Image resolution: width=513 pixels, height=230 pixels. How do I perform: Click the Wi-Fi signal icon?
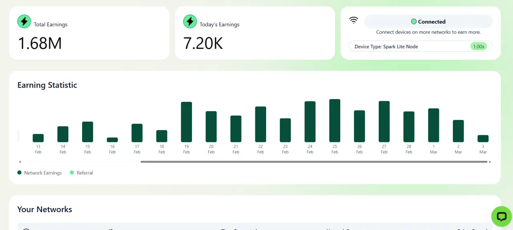(x=353, y=20)
